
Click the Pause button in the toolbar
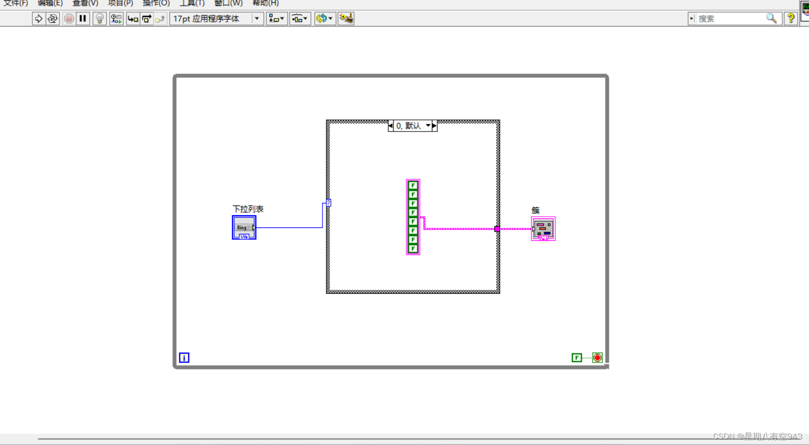tap(83, 18)
